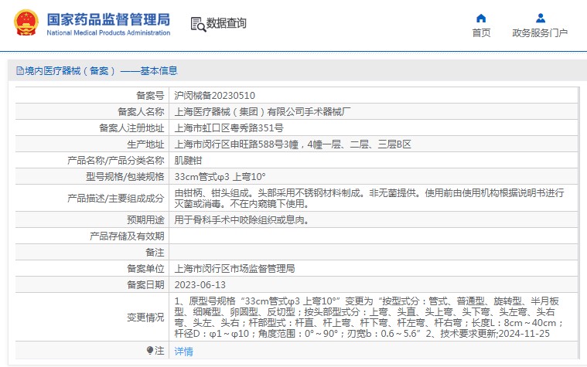
Task: Click the 备案人注册地址 label
Action: (131, 128)
